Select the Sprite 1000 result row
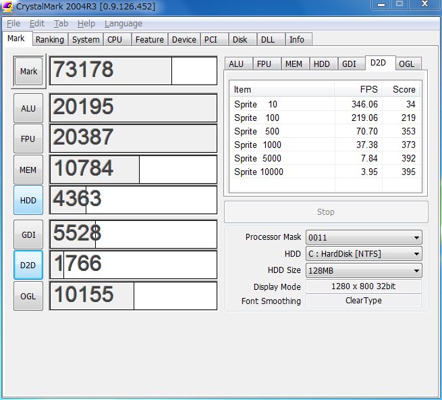Image resolution: width=442 pixels, height=400 pixels. pyautogui.click(x=325, y=145)
